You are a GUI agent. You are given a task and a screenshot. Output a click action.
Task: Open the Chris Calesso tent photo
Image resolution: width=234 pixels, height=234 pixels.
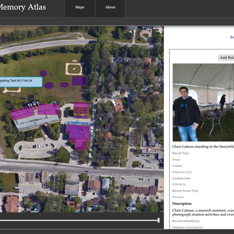[x=203, y=102]
